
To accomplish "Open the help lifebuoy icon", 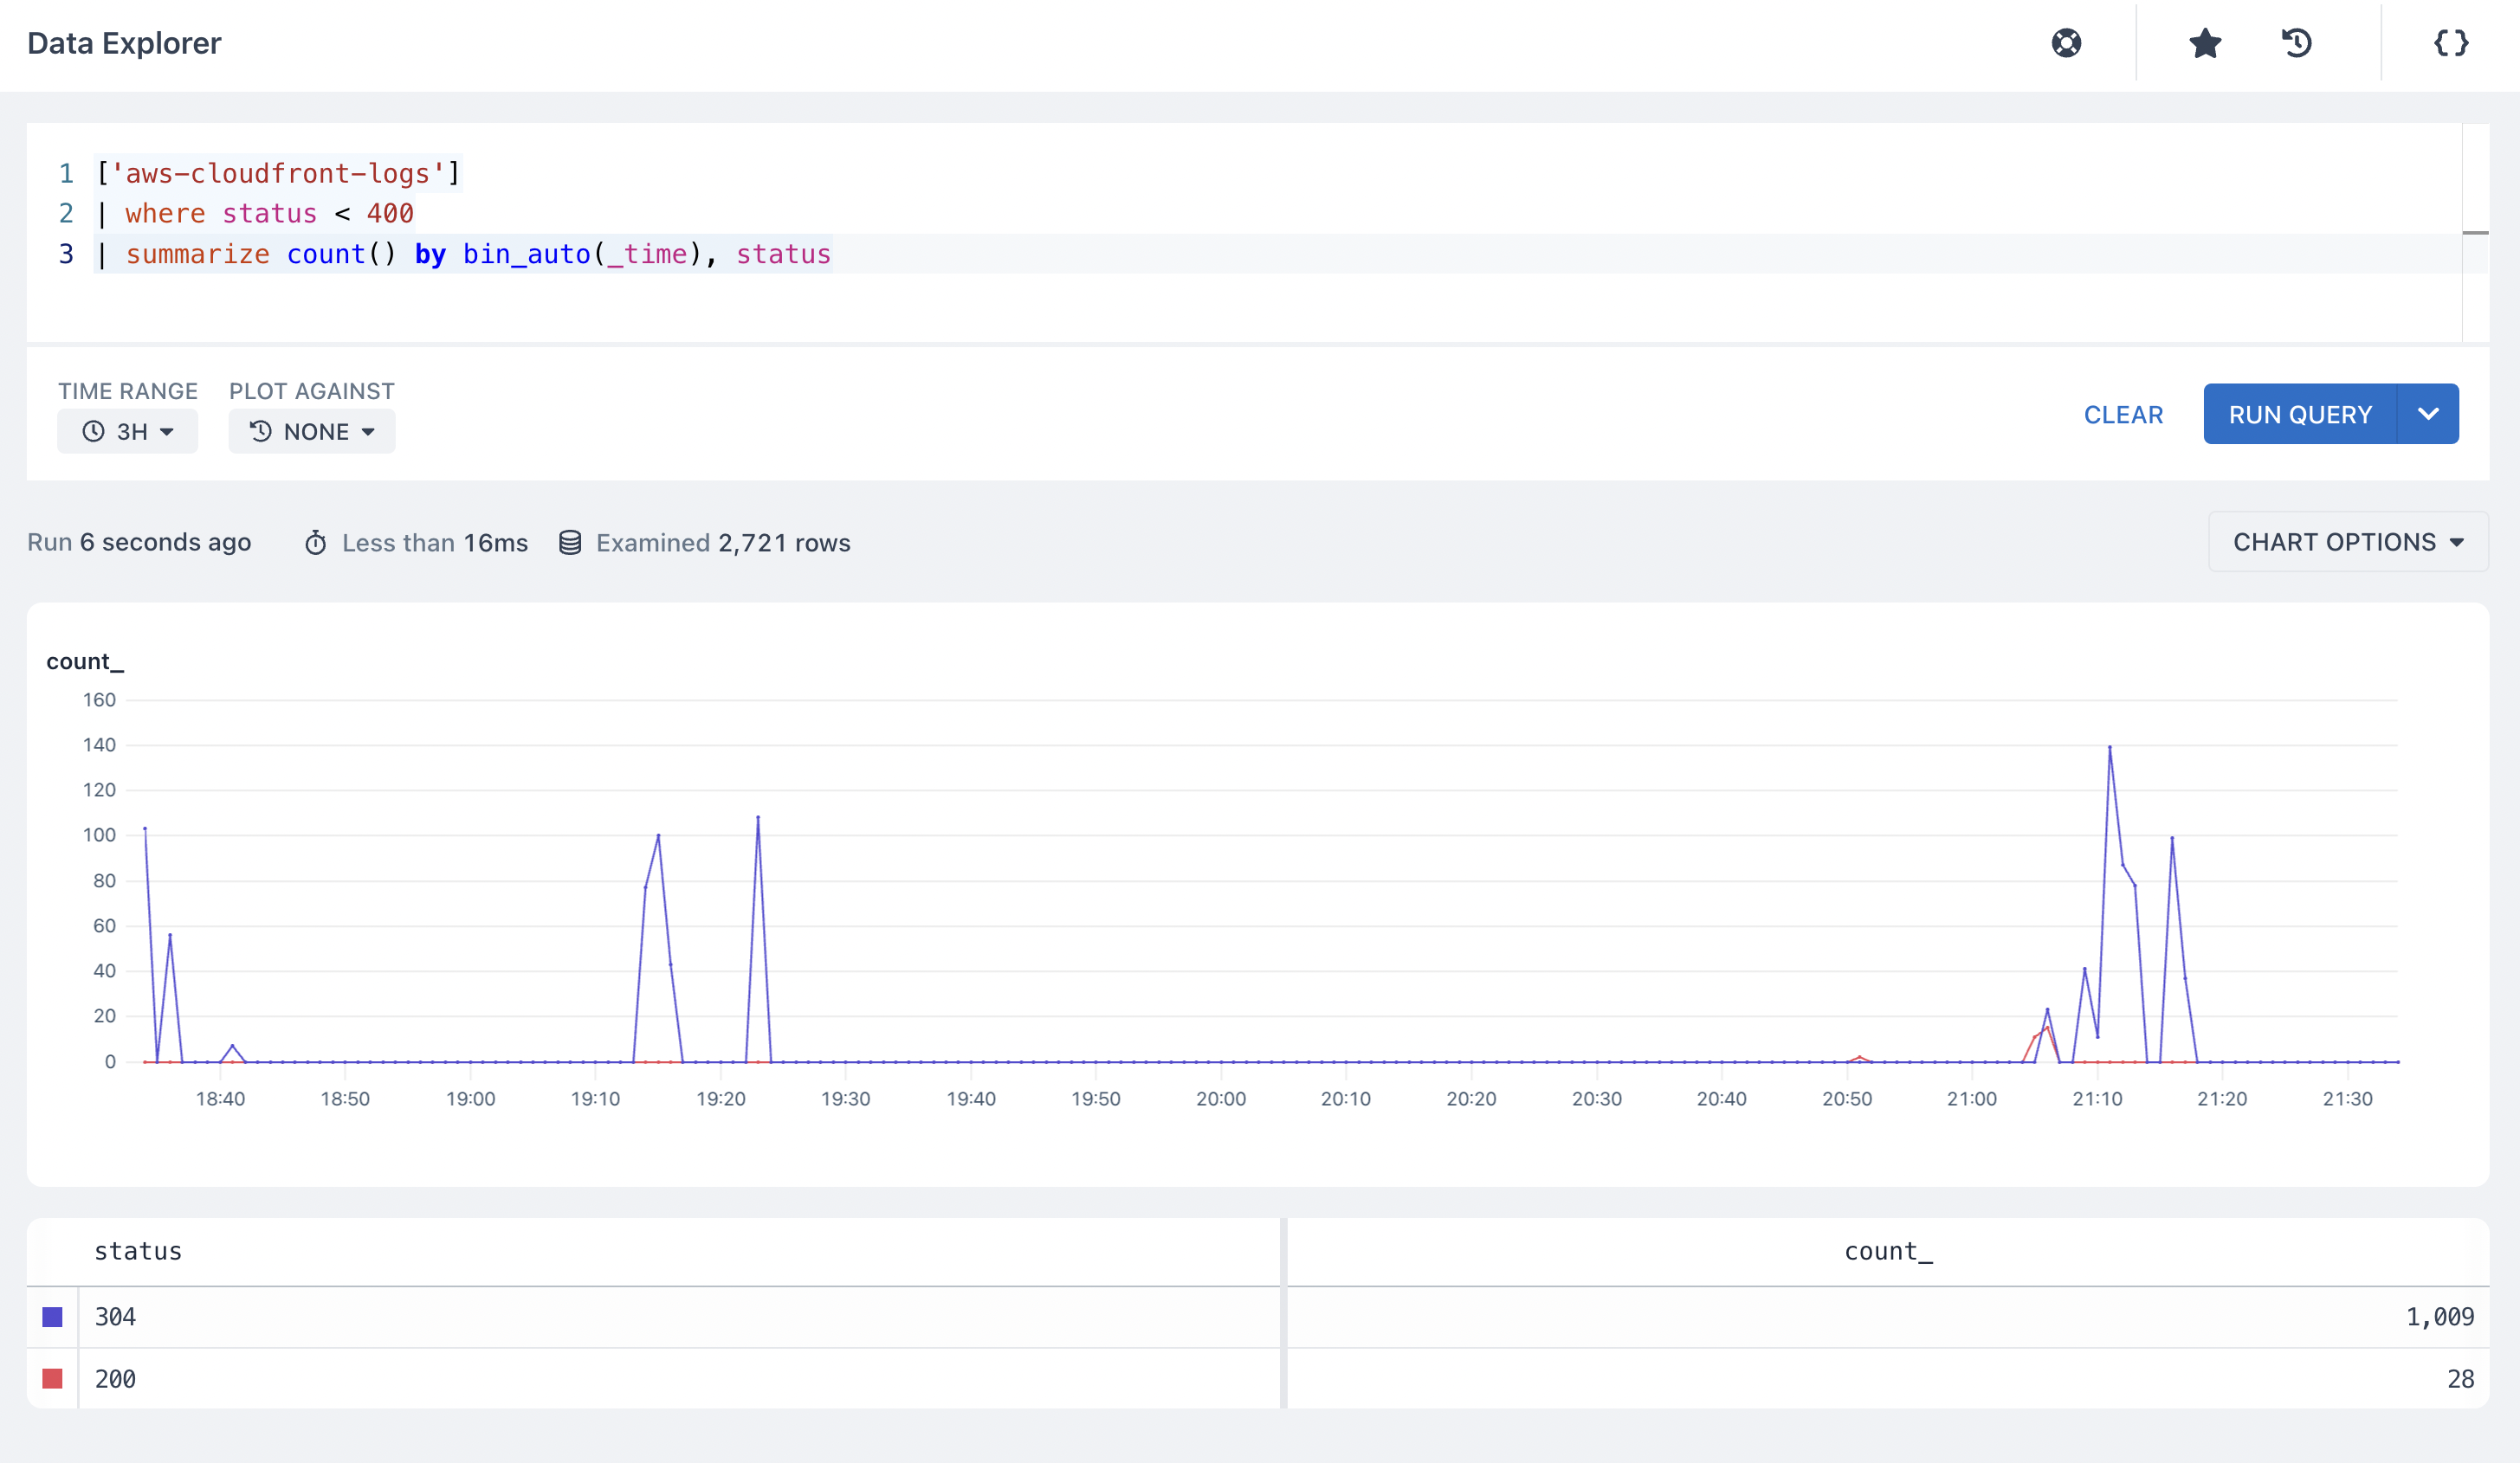I will [2066, 43].
